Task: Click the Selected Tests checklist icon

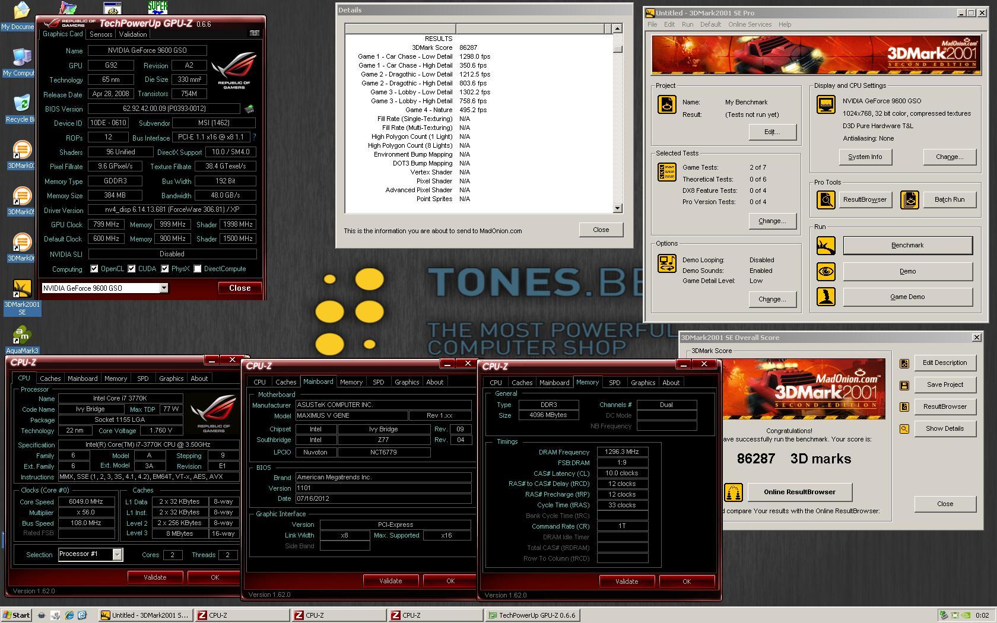Action: tap(667, 172)
